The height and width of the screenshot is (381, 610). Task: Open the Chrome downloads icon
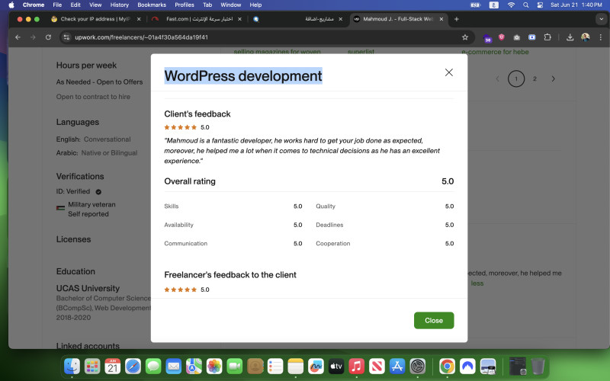570,37
